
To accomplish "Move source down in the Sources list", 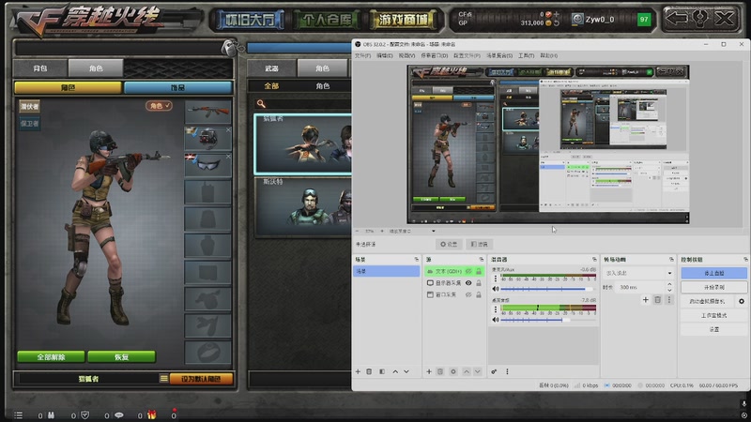I will click(478, 371).
